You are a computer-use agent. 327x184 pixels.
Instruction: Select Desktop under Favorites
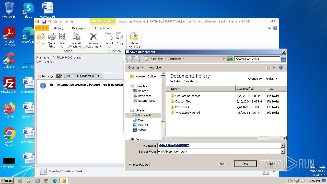[141, 91]
